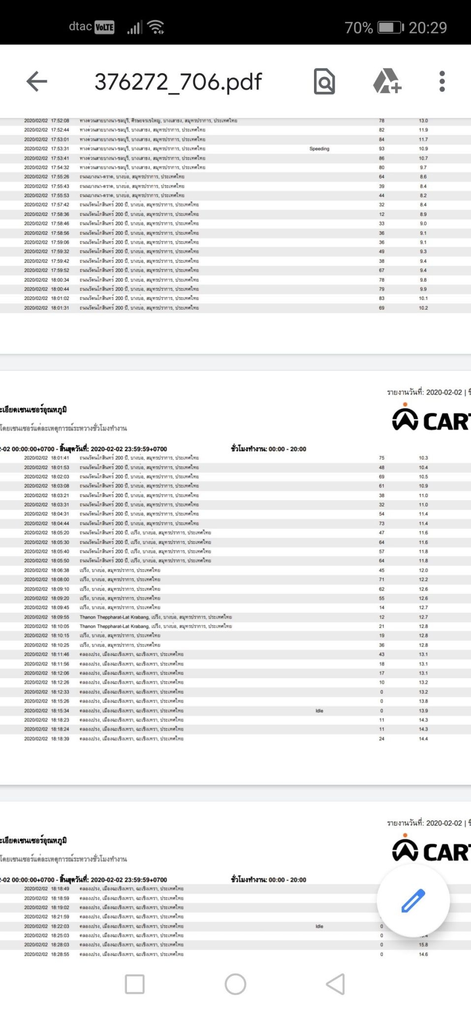
Task: Select the 18:03:08 timestamp
Action: 60,486
